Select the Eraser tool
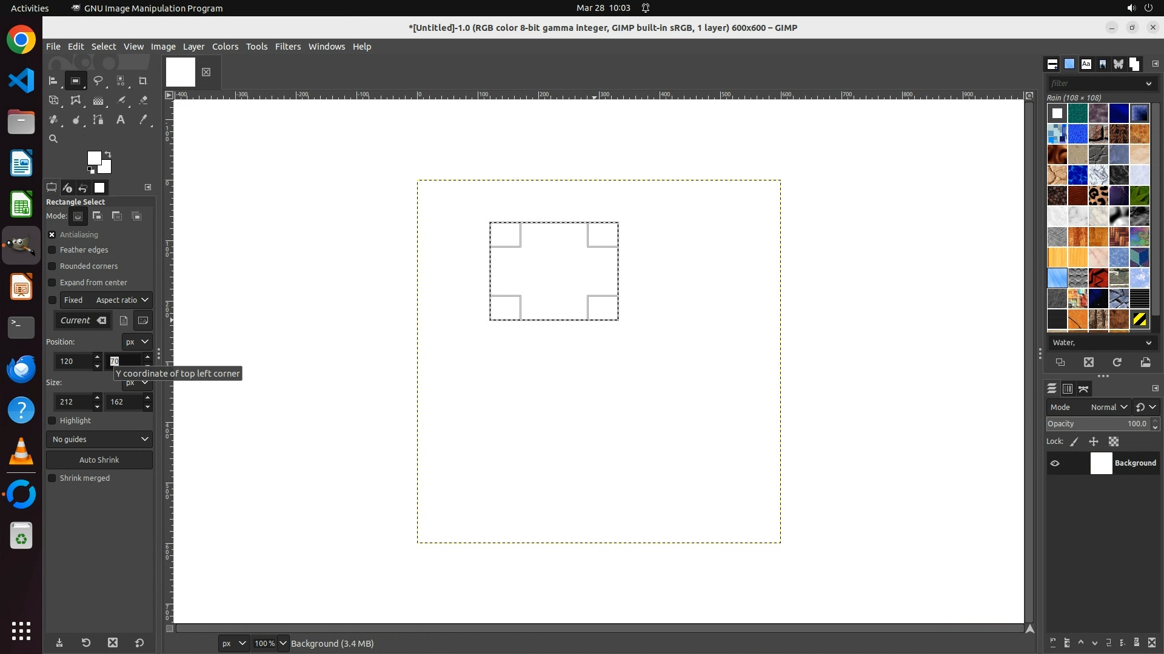1164x654 pixels. 143,100
